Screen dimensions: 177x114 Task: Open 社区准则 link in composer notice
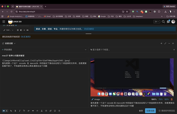(x=25, y=37)
